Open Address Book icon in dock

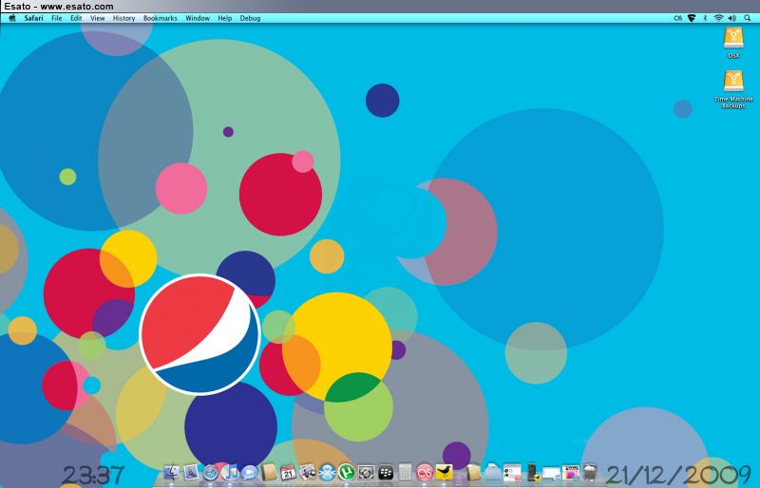[x=270, y=472]
